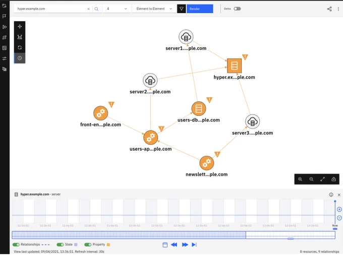This screenshot has width=343, height=255.
Task: Click the fit-to-screen expand icon
Action: pos(322,179)
